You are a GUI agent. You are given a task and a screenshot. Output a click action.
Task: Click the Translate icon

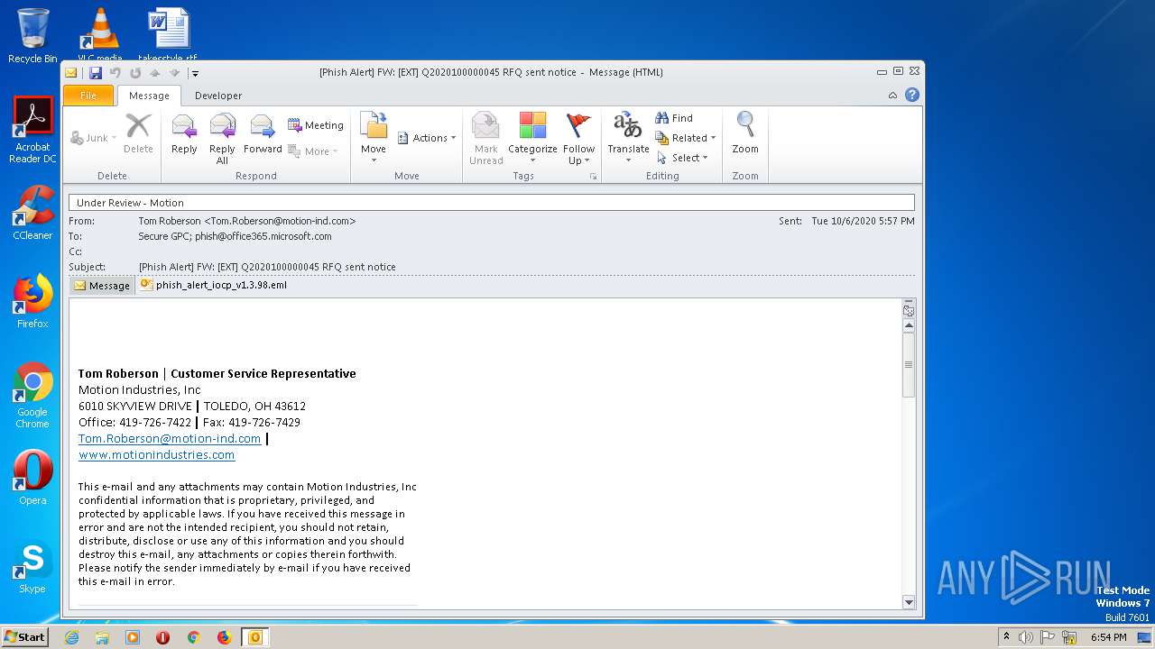tap(628, 126)
